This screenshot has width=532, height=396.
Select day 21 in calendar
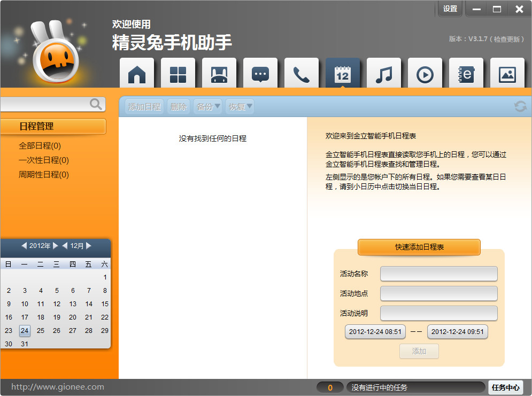click(x=89, y=317)
